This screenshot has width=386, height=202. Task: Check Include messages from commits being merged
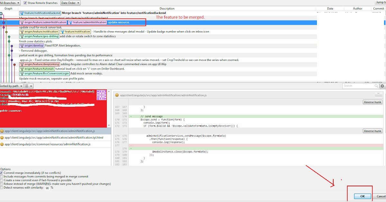[x=2, y=176]
